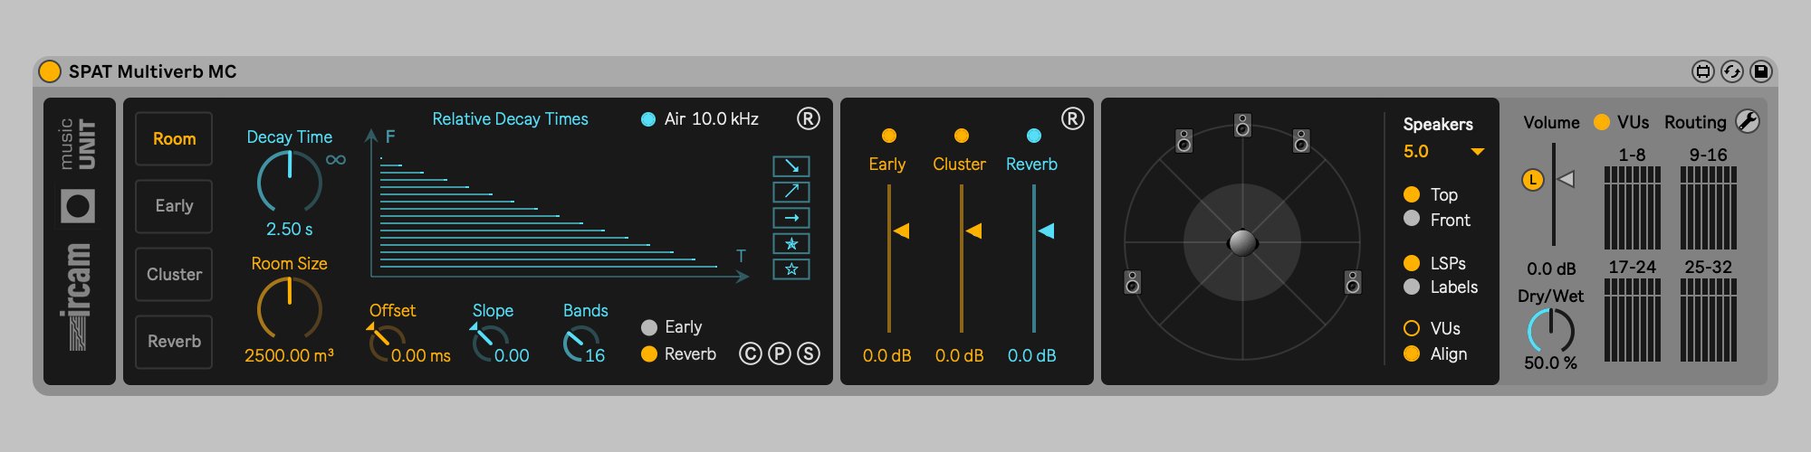
Task: Toggle the Early level enable dot
Action: [889, 136]
